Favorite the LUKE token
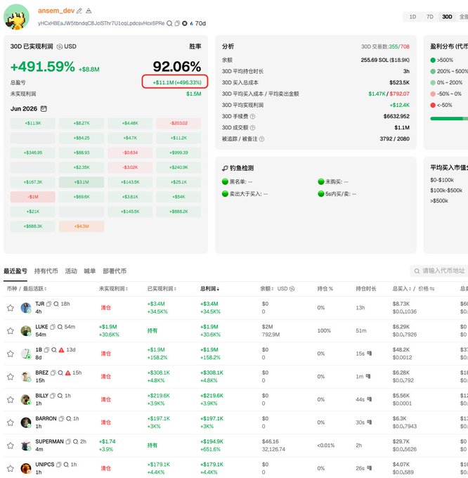 (x=11, y=331)
